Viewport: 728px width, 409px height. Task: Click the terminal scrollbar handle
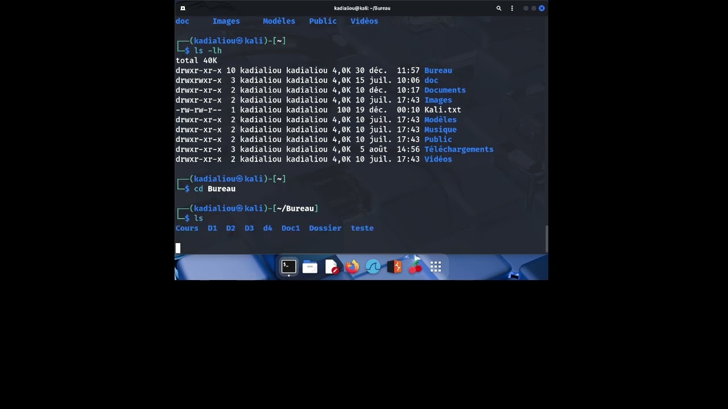pos(547,239)
